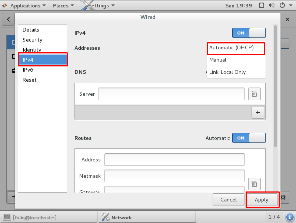Open the Places menu
The image size is (296, 223).
coord(63,6)
